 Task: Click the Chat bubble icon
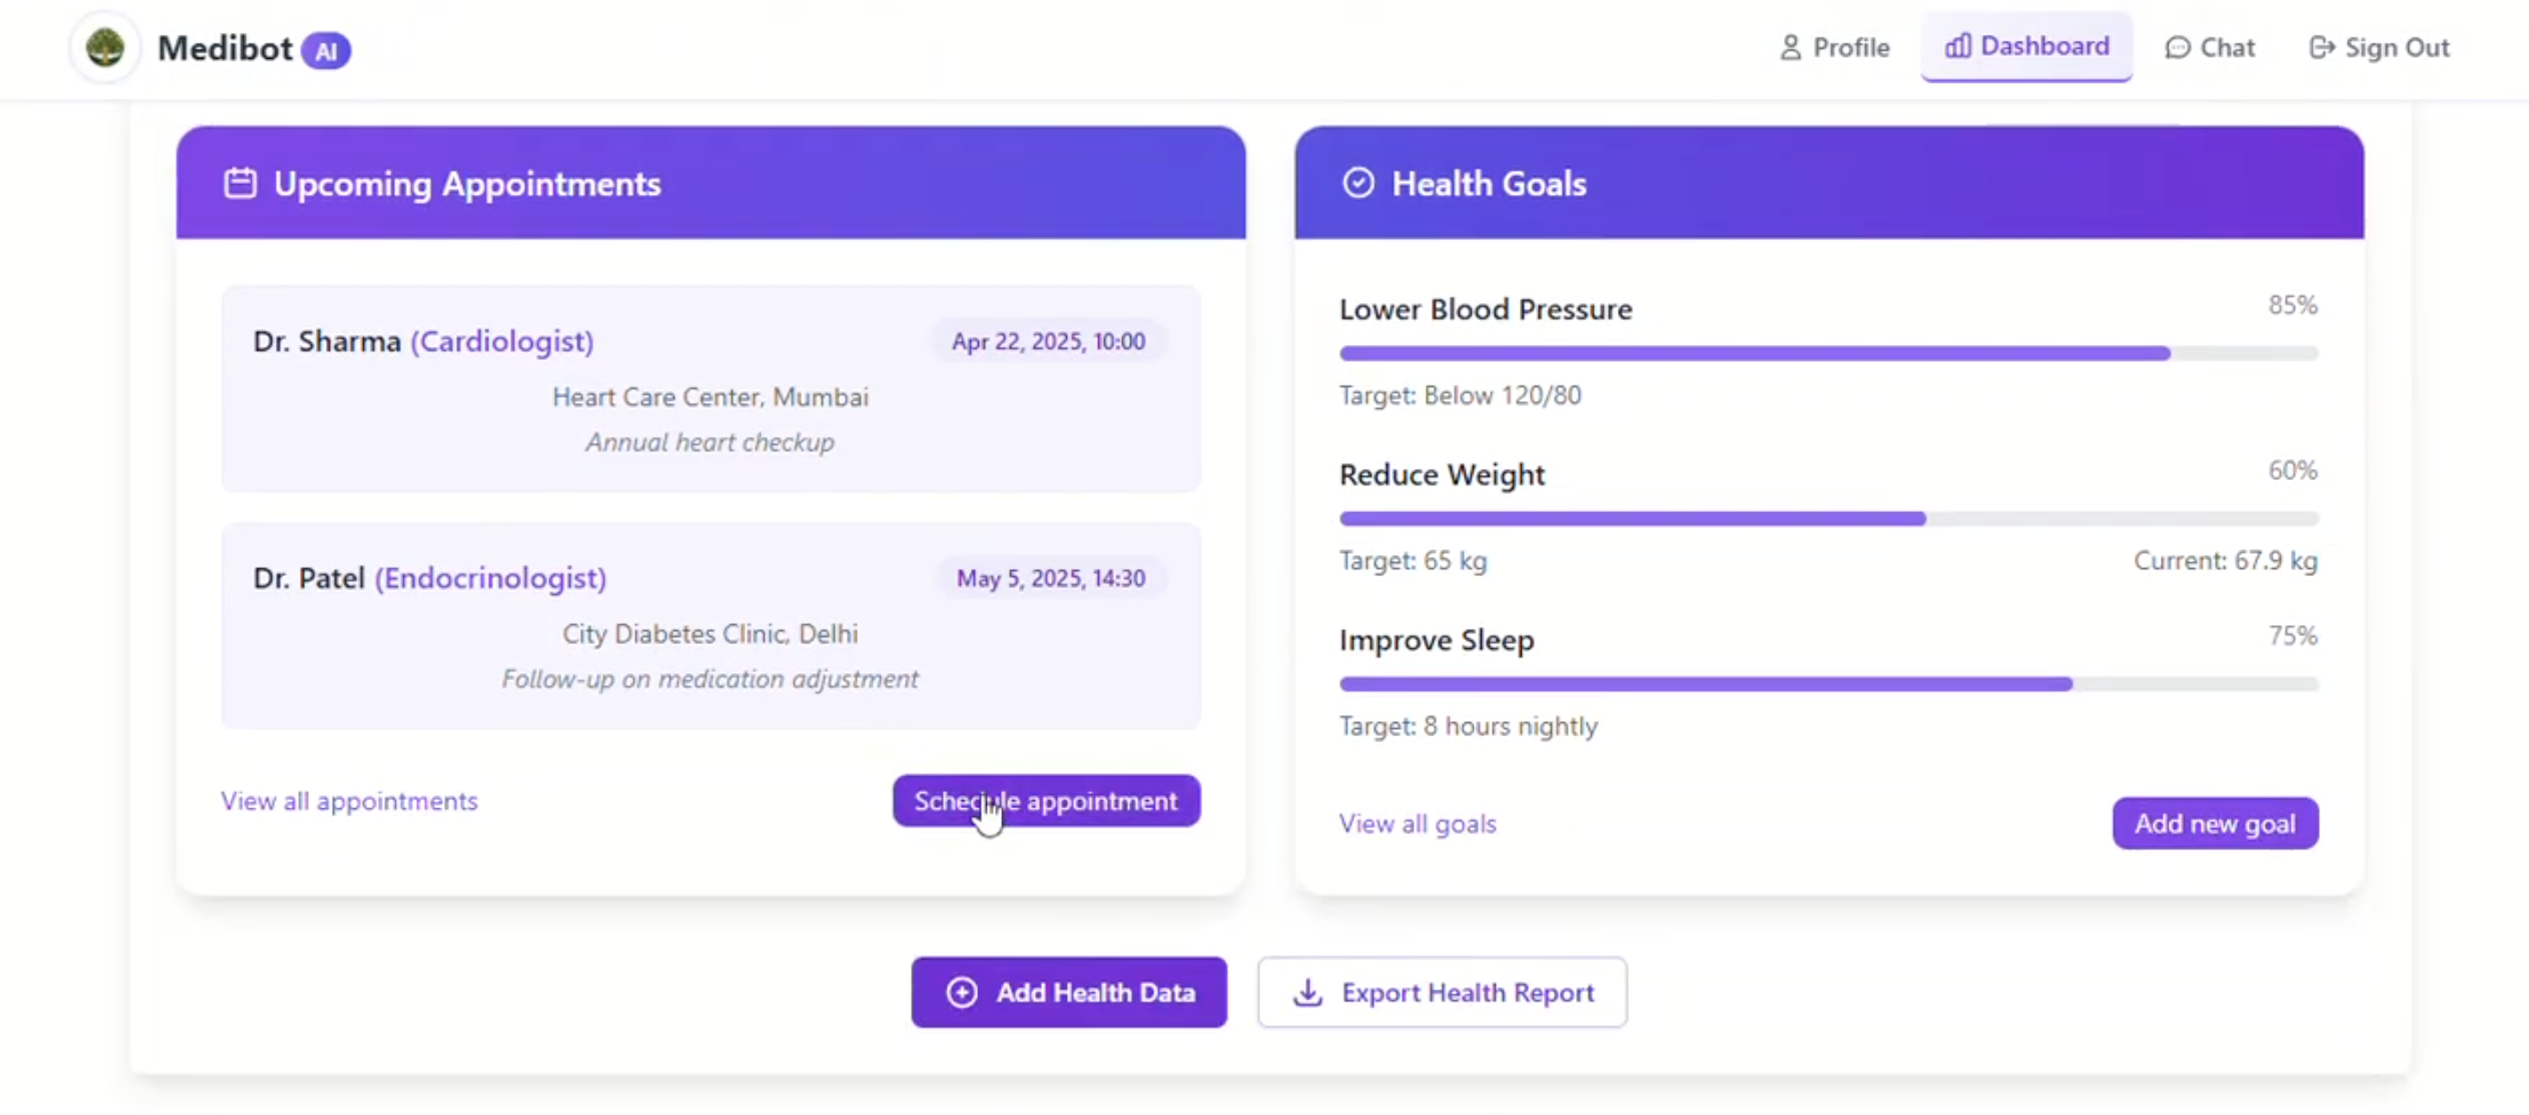(2177, 48)
